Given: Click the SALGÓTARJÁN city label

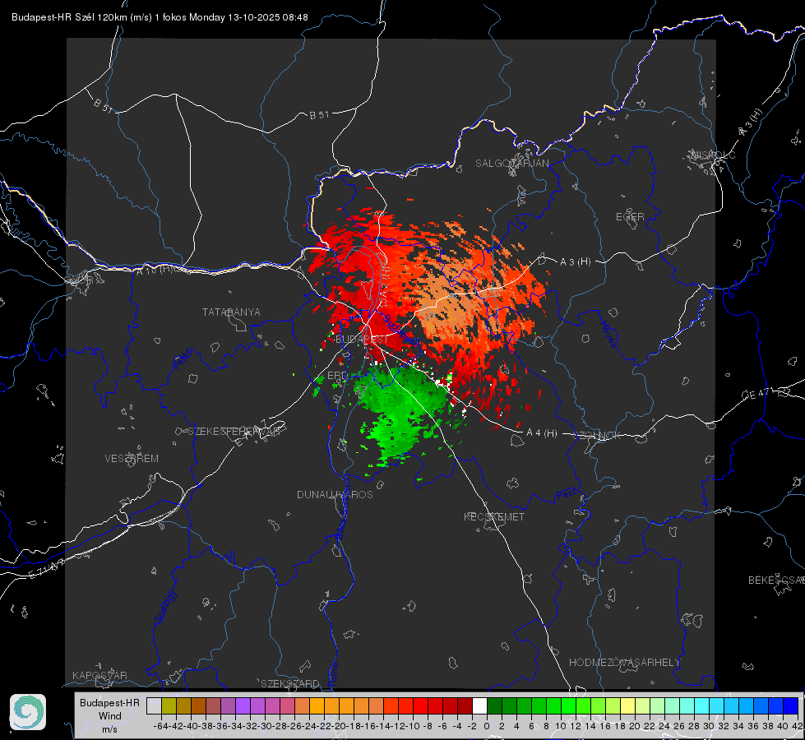Looking at the screenshot, I should [511, 164].
